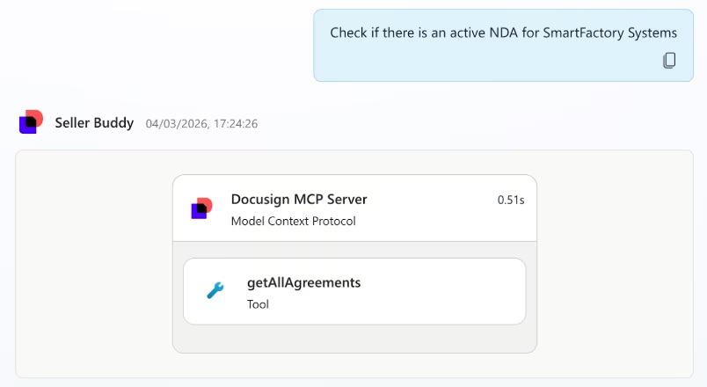Viewport: 707px width, 387px height.
Task: Select the 'Docusign MCP Server' title text
Action: [x=299, y=200]
